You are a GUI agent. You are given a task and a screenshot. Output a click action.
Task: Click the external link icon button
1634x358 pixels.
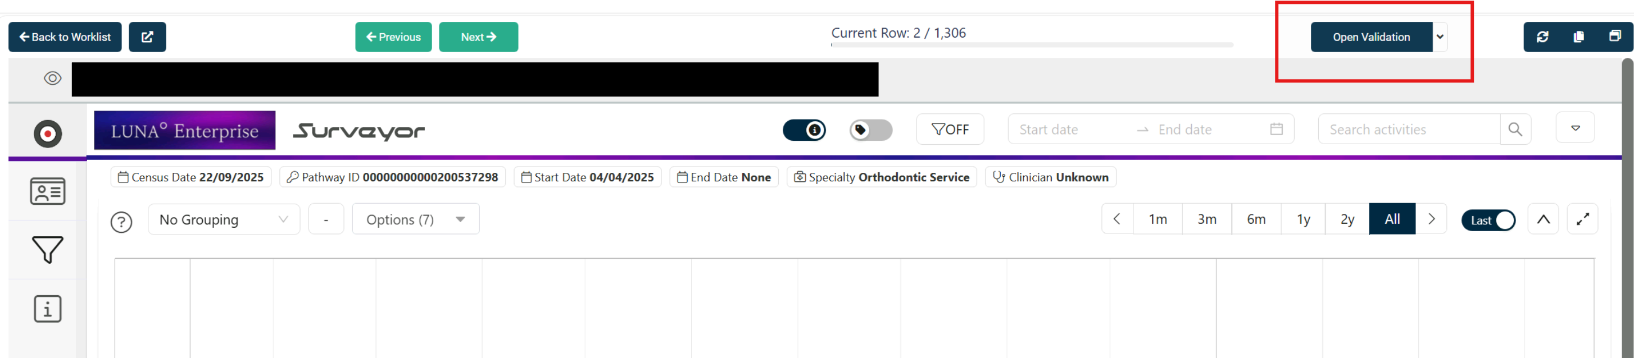click(147, 36)
